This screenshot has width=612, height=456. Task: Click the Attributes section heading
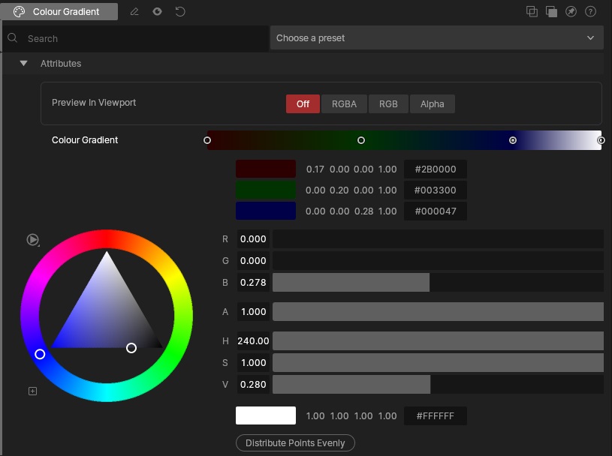coord(61,64)
